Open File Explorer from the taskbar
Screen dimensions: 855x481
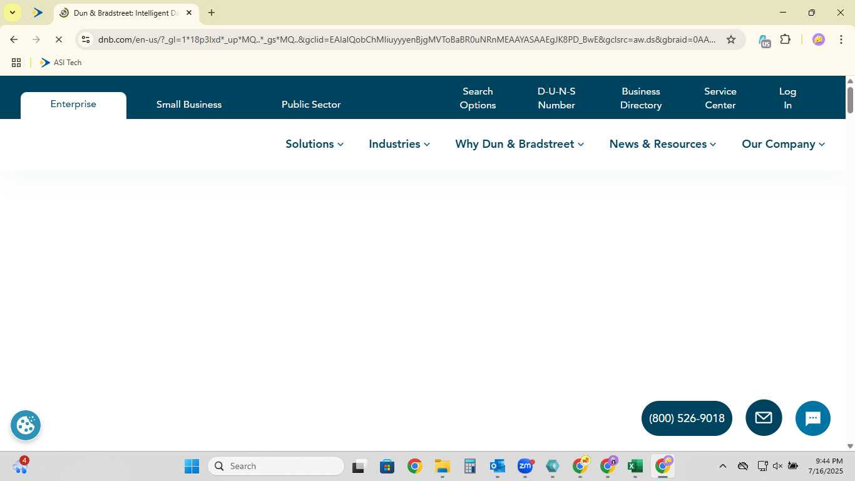click(x=443, y=466)
